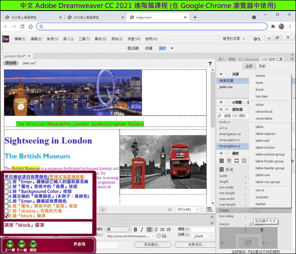Open the design view mode dropdown arrow

[172, 48]
